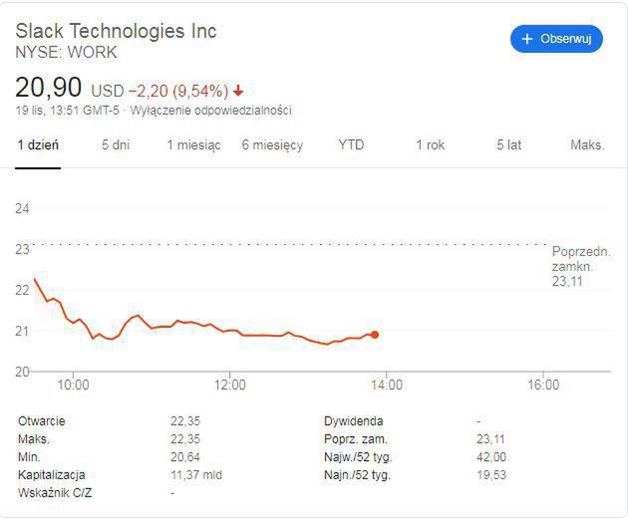Open the 5 lat chart range

[x=508, y=144]
